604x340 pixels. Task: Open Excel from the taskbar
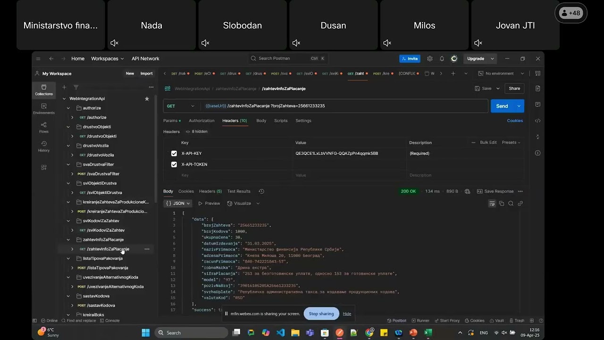pyautogui.click(x=428, y=332)
